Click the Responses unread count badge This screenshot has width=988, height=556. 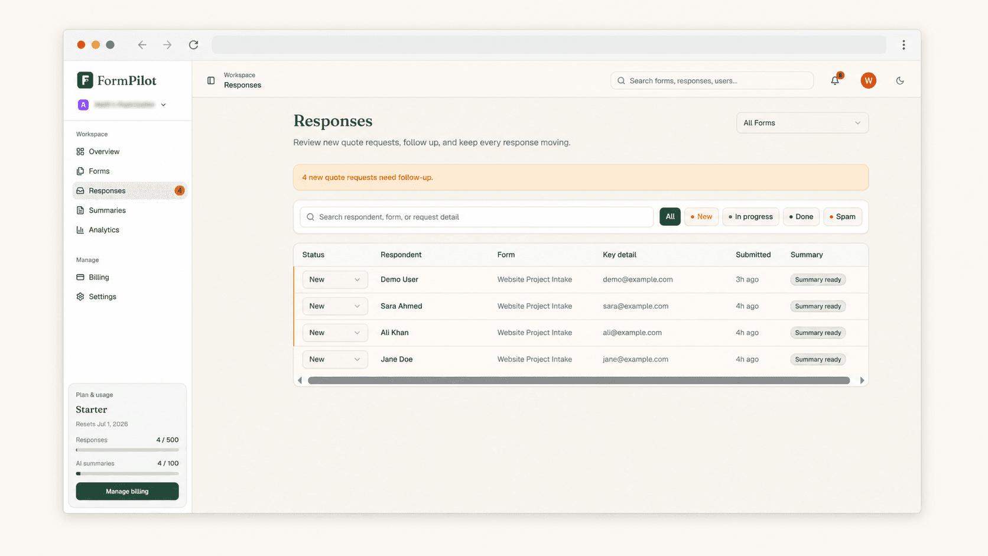click(180, 191)
